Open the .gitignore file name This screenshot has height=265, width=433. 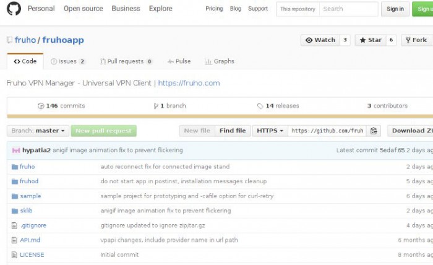(x=33, y=226)
